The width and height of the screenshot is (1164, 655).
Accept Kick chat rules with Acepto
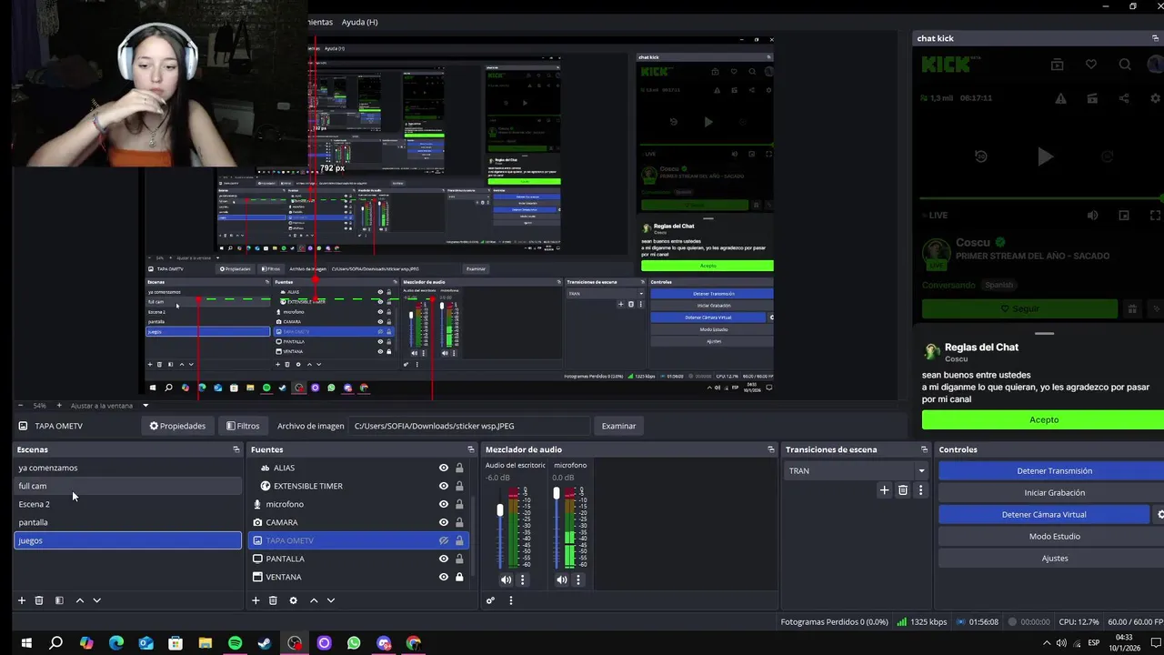1043,419
